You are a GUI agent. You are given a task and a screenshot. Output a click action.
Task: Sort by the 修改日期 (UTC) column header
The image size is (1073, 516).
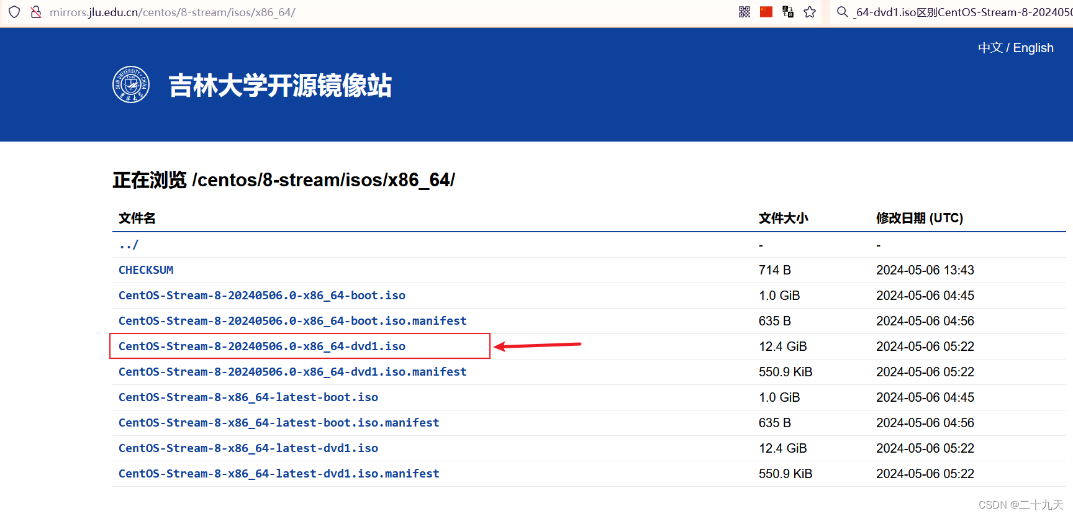920,218
